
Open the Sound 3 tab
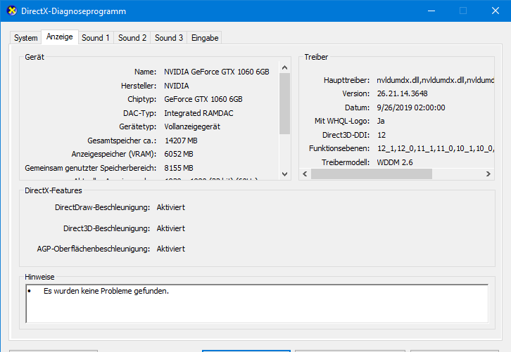click(x=168, y=38)
